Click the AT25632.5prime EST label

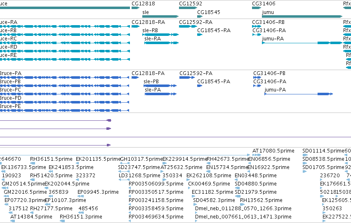(x=181, y=167)
